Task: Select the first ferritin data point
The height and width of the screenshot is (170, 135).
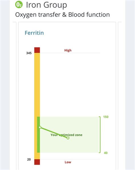Action: point(40,127)
